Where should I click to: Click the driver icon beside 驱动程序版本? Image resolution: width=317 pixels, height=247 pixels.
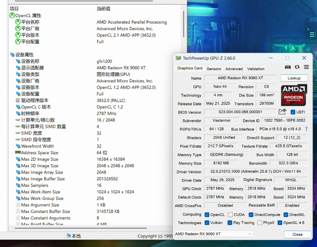coord(18,100)
